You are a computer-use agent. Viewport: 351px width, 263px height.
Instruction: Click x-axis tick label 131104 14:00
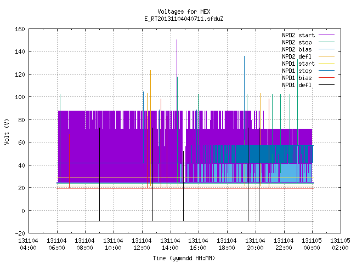[x=170, y=244]
